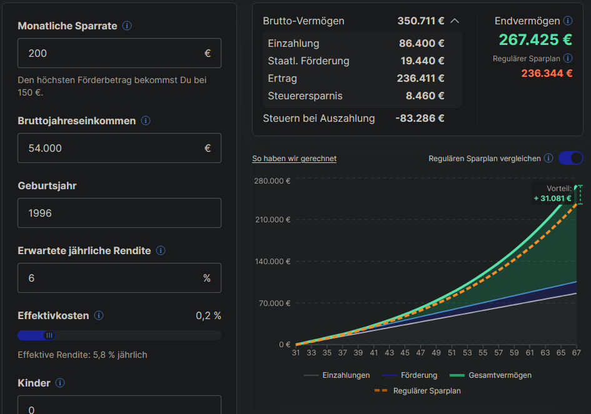Click info icon next to Kinder

click(60, 383)
